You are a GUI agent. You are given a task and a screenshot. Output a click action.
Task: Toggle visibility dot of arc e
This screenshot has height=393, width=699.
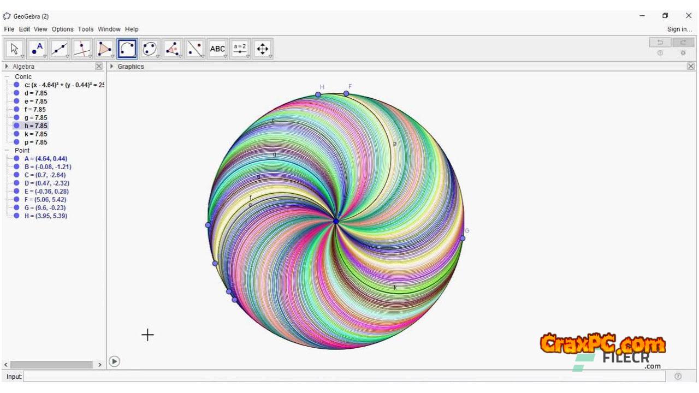coord(17,101)
